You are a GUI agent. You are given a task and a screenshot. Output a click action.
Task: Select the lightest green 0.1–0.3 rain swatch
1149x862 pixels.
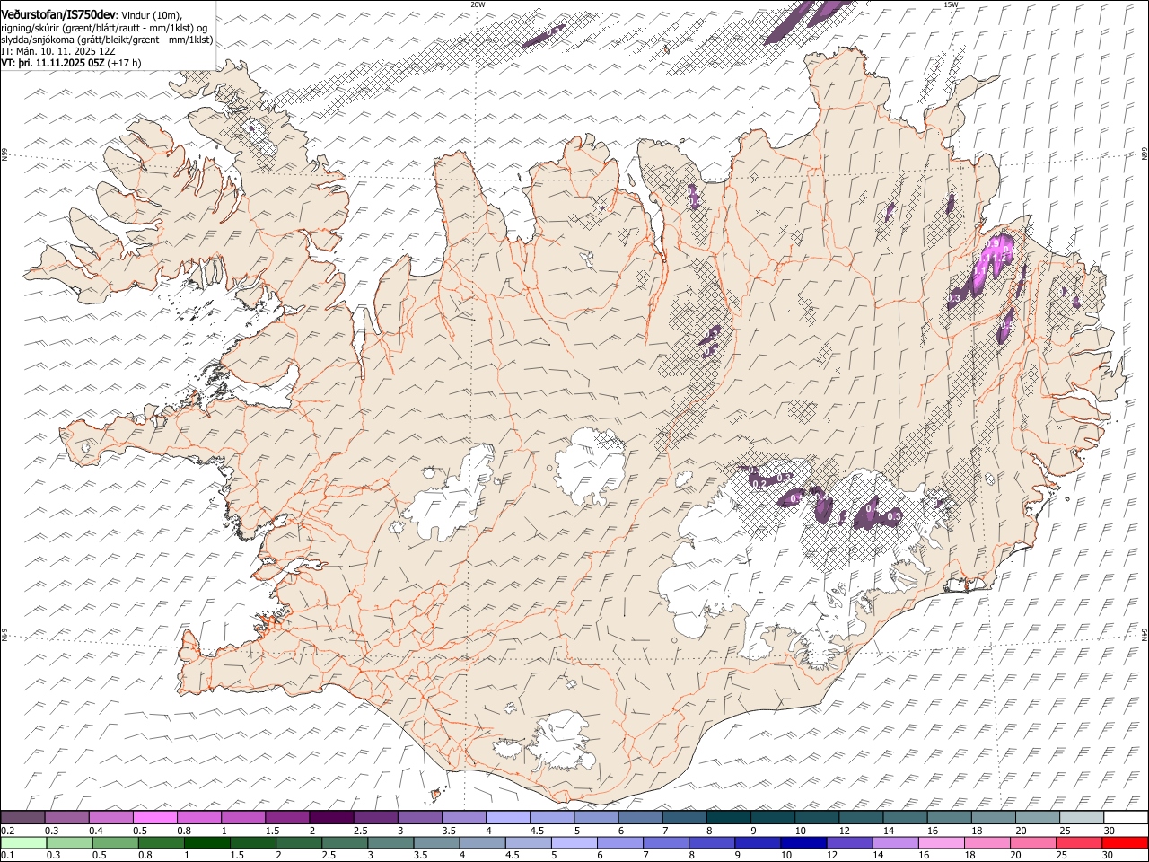tap(23, 842)
